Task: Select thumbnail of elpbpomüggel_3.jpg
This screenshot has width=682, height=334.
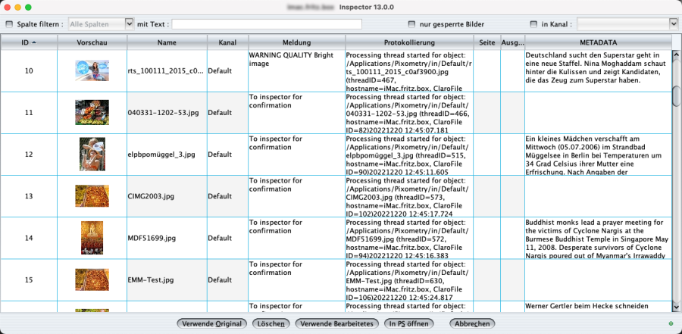Action: coord(92,154)
